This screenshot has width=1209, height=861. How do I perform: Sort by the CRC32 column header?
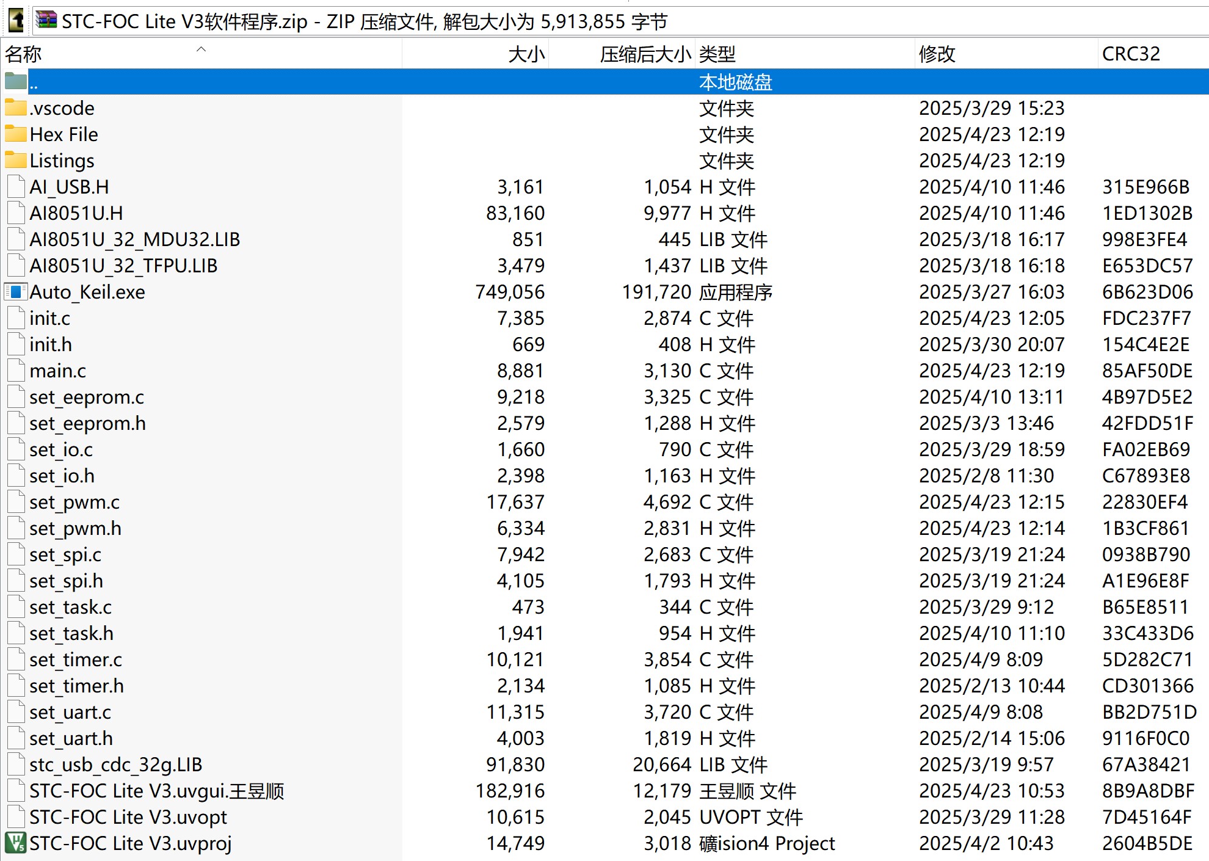[1154, 54]
